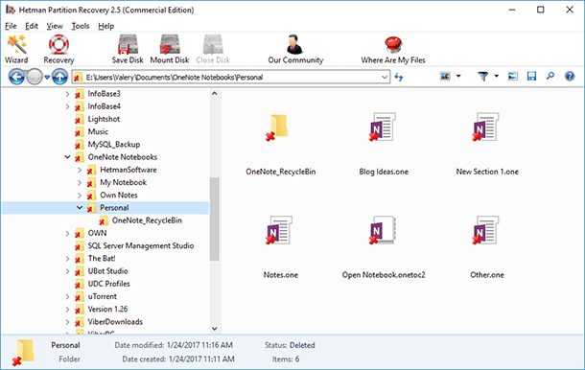Click the greyed forward navigation arrow
This screenshot has height=370, width=585.
(35, 77)
